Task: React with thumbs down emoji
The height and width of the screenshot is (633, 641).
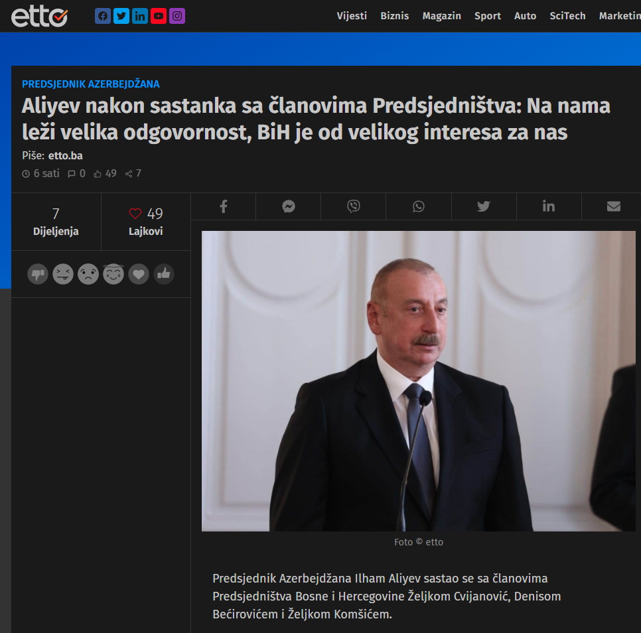Action: pos(38,274)
